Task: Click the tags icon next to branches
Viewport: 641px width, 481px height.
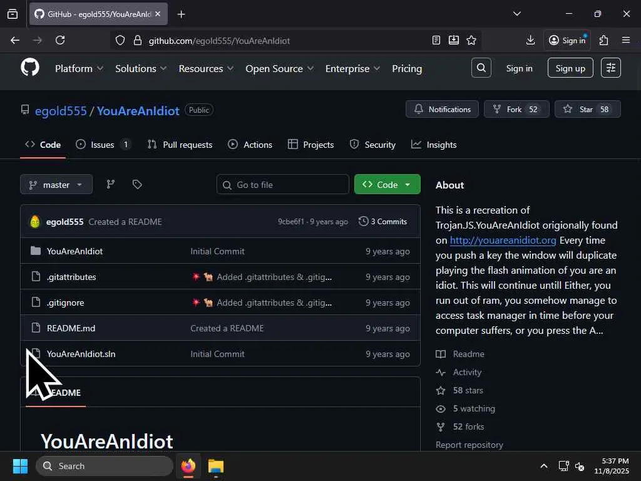Action: pos(137,185)
